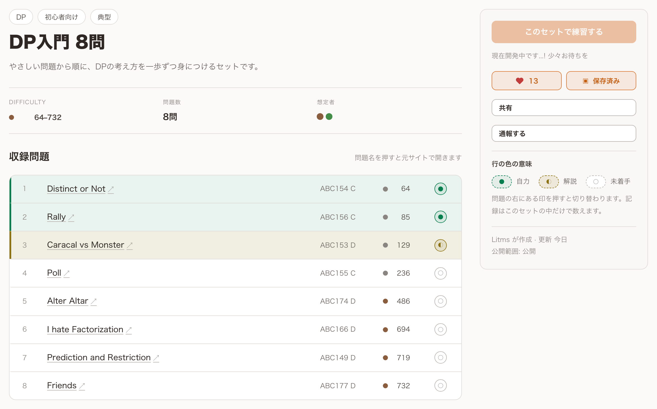
Task: Select the 典型 tag chip
Action: pos(104,17)
